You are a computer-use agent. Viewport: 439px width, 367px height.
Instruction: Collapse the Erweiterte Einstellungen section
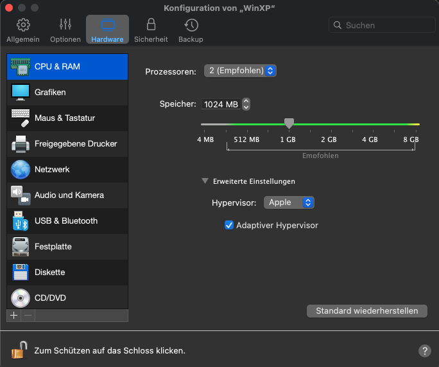click(x=205, y=181)
